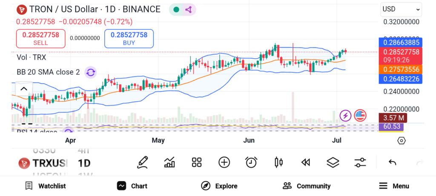Undo the last chart action
Viewport: 436px width, 196px height.
tap(392, 162)
